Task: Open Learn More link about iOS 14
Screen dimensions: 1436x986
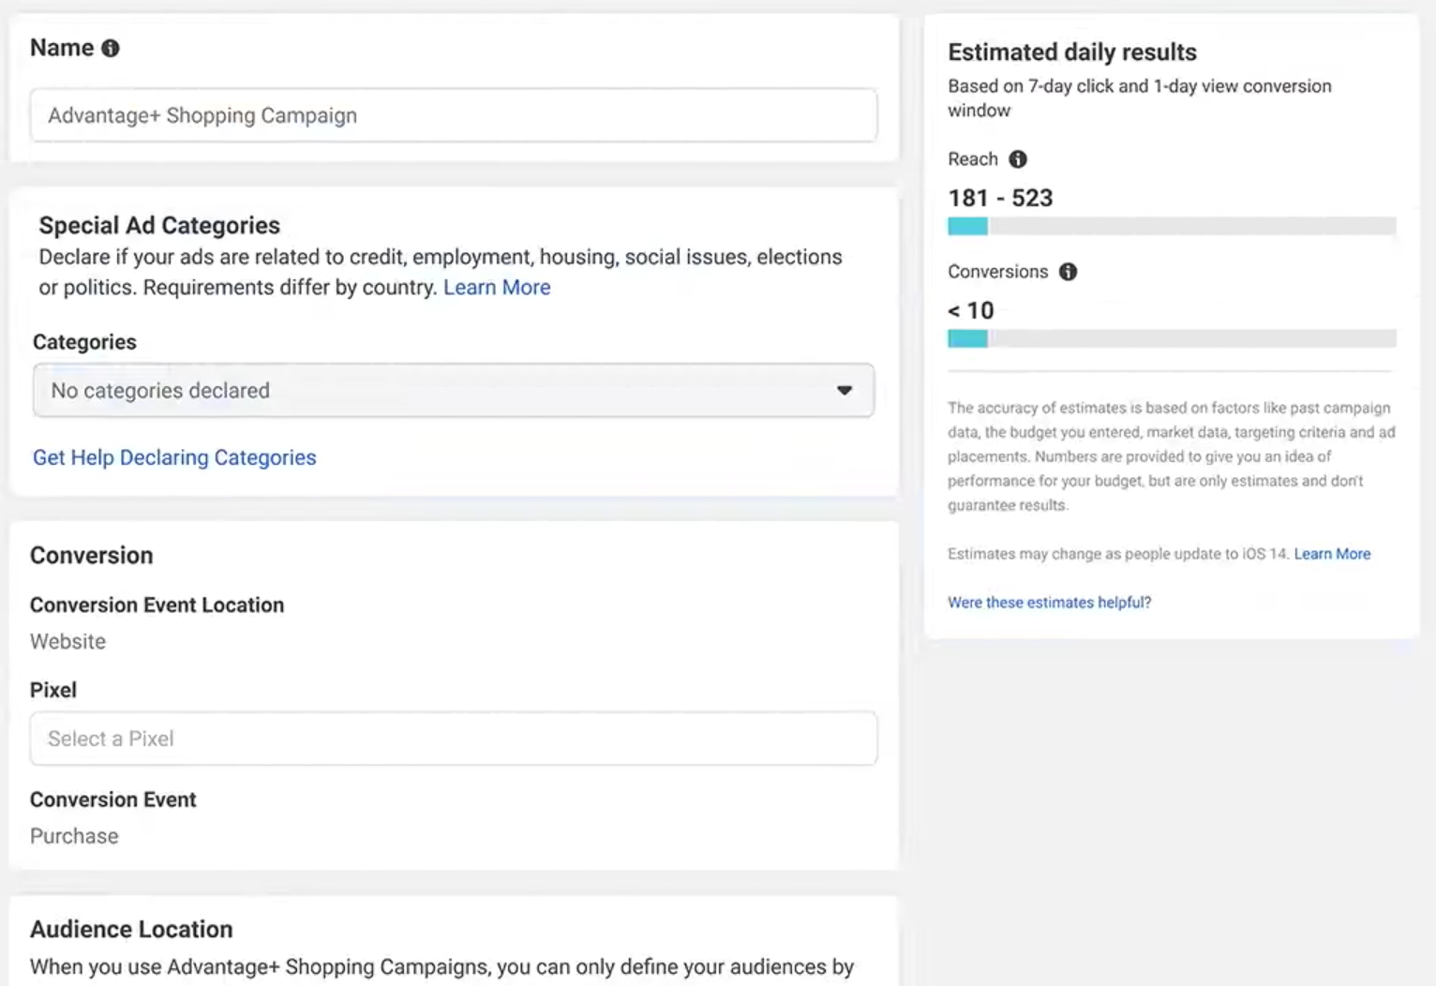Action: coord(1332,554)
